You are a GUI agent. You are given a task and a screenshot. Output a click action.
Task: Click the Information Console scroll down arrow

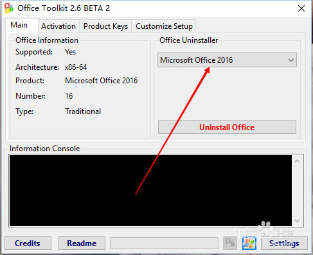click(298, 220)
